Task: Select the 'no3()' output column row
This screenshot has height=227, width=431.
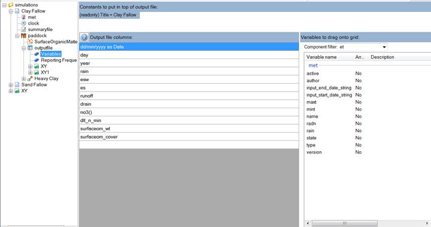Action: point(189,112)
